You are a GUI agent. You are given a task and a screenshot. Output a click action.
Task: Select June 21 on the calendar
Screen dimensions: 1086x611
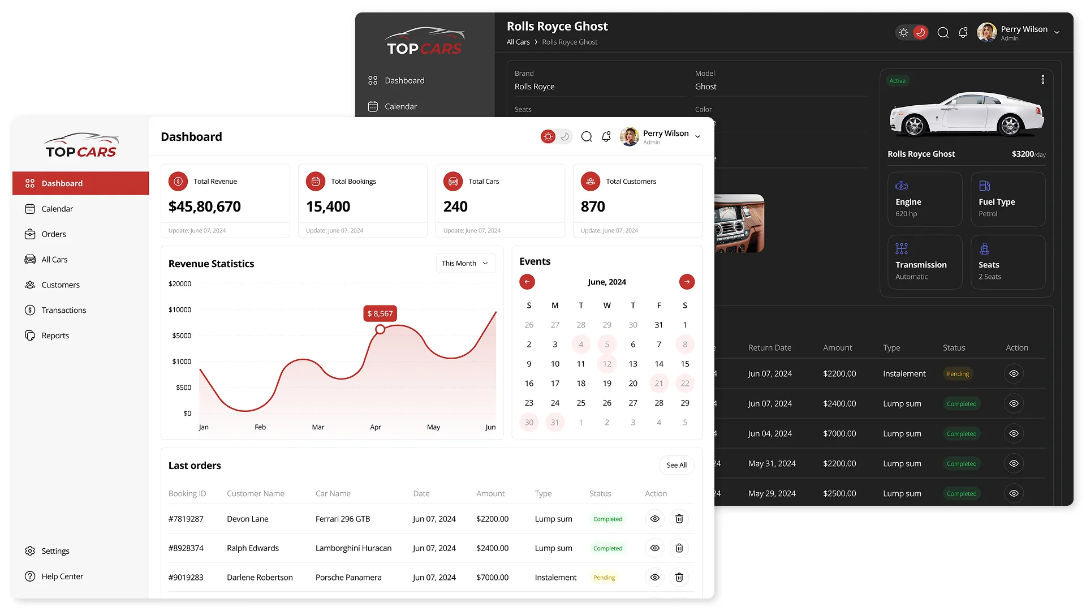(659, 384)
